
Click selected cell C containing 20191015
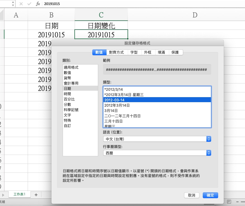point(101,34)
